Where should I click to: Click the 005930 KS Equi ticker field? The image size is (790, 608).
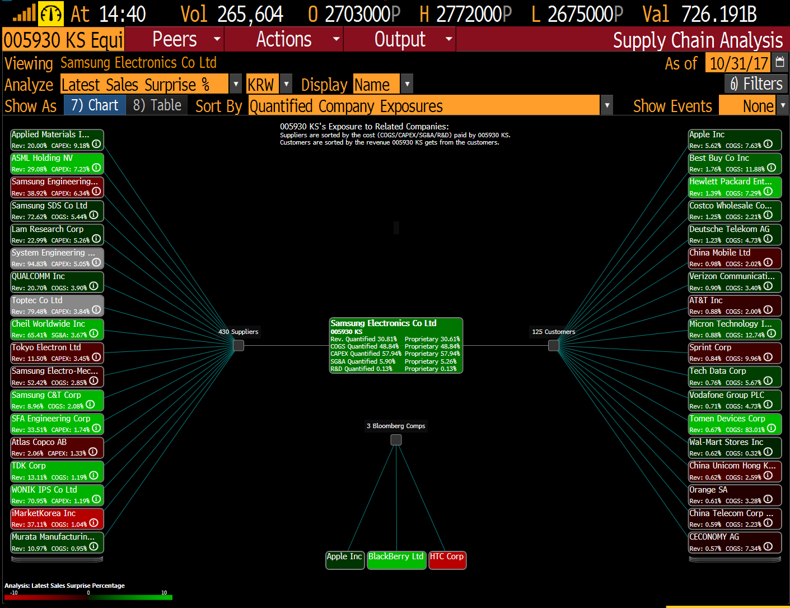click(x=63, y=40)
